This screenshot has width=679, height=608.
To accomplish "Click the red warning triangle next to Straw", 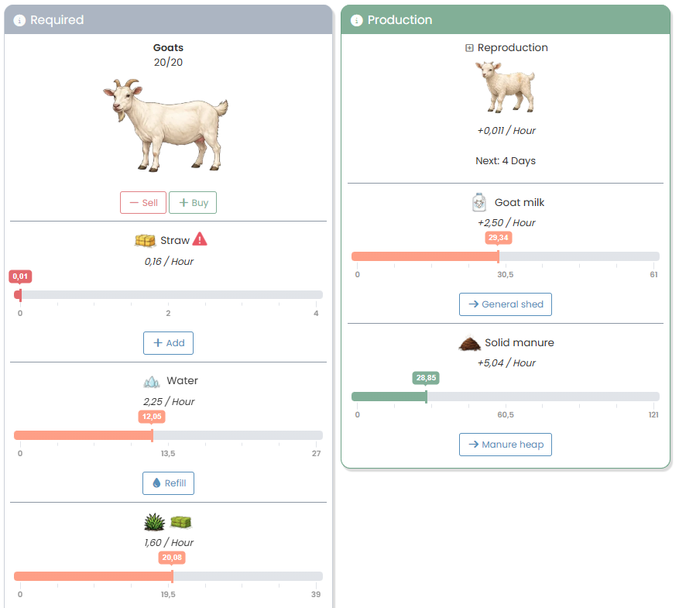I will (199, 239).
